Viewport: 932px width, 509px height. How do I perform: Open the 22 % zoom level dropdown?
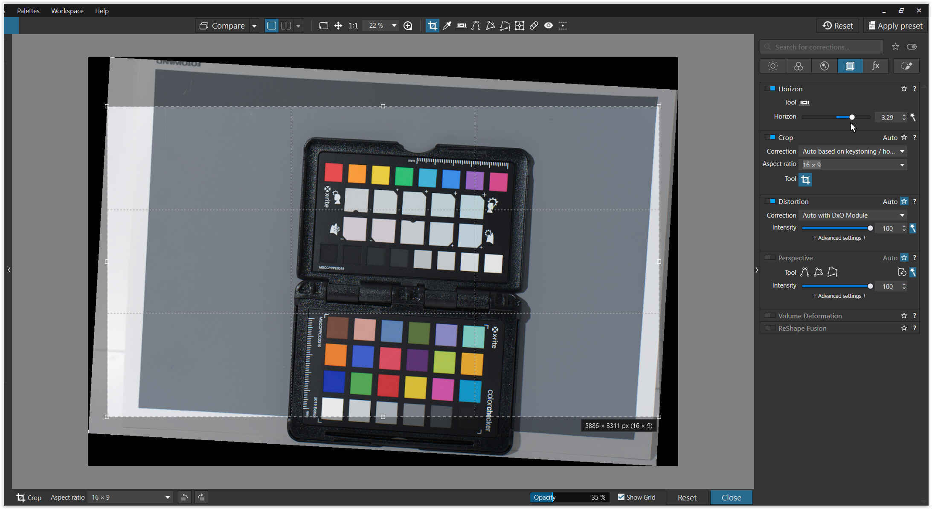click(x=394, y=26)
